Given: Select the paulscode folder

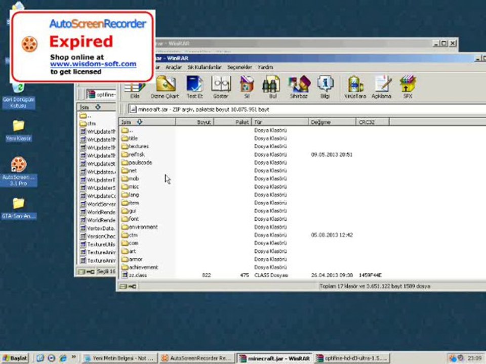Looking at the screenshot, I should tap(137, 162).
